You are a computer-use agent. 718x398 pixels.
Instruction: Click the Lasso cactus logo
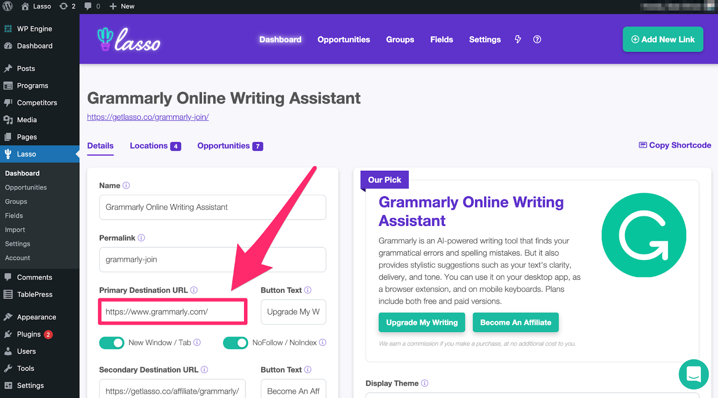(x=129, y=39)
